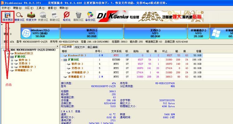Select Windows7(G:) label in the left tree
Viewport: 233px width, 124px height.
click(23, 53)
